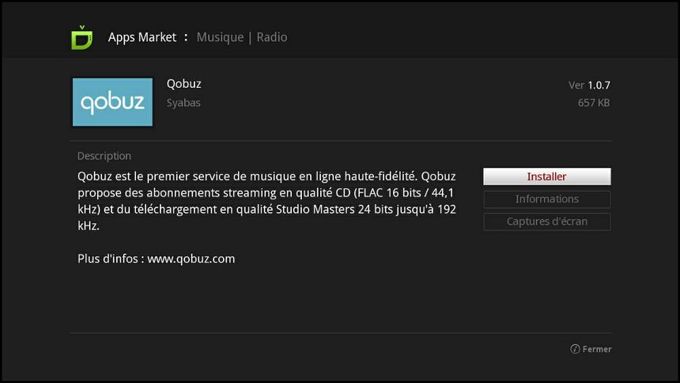Open the Informations button
The width and height of the screenshot is (680, 383).
tap(547, 199)
